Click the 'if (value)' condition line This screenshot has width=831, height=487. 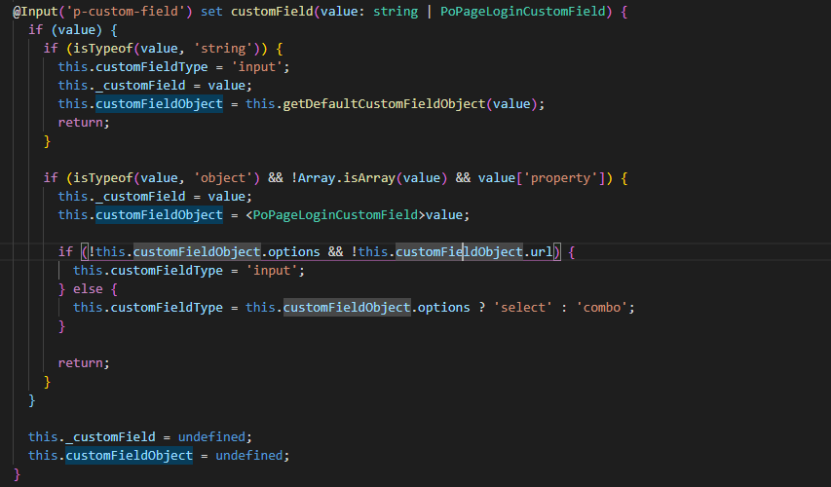point(73,29)
